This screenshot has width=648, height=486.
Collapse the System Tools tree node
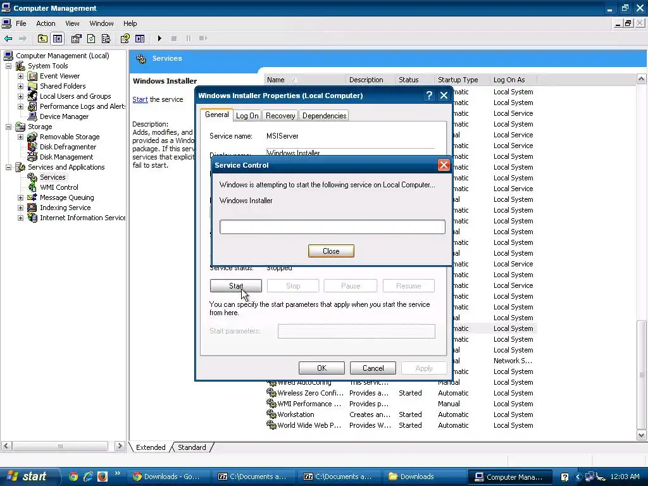8,66
